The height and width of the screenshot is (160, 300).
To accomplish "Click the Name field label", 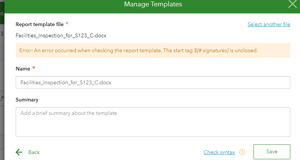I will click(x=23, y=69).
